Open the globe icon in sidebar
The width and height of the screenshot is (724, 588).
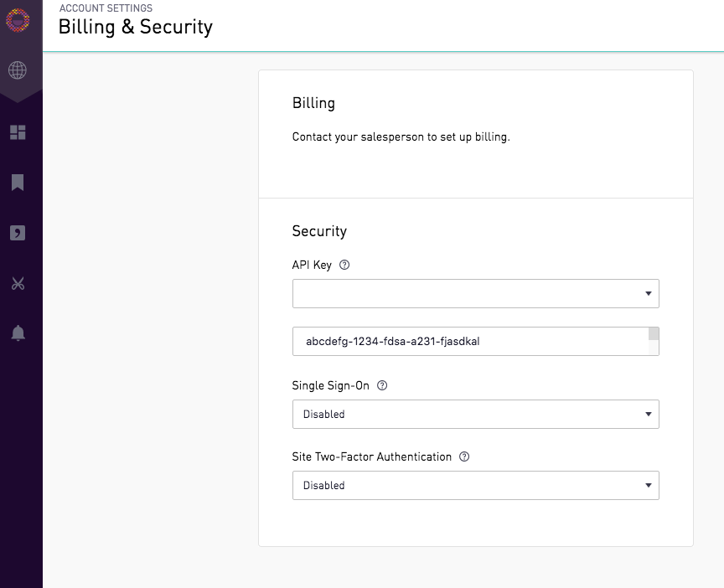18,70
